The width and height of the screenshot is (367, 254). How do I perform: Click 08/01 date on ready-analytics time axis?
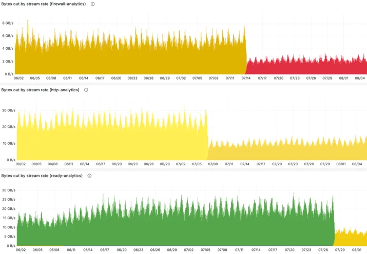click(357, 250)
